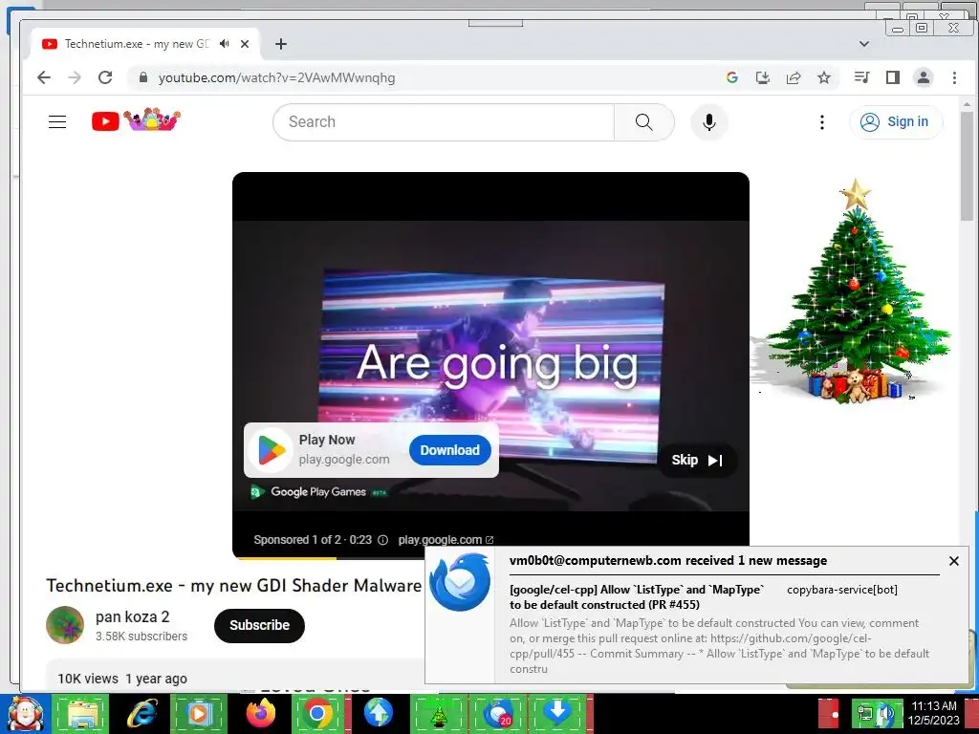This screenshot has height=734, width=979.
Task: Open File Explorer from taskbar
Action: click(x=83, y=714)
